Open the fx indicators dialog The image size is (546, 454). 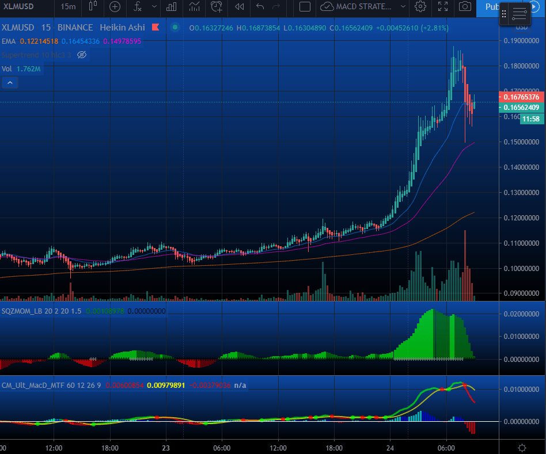[x=138, y=6]
